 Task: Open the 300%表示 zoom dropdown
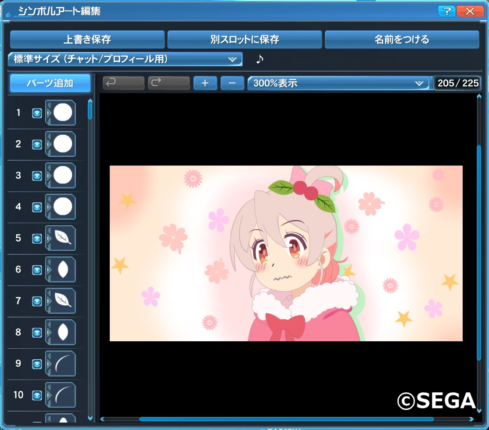[x=338, y=83]
